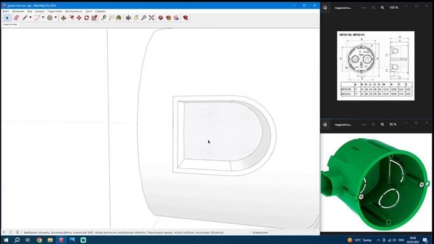Open the Windows Start menu
The height and width of the screenshot is (244, 434).
6,240
